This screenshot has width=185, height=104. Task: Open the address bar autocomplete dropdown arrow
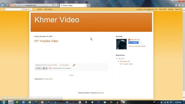55,5
